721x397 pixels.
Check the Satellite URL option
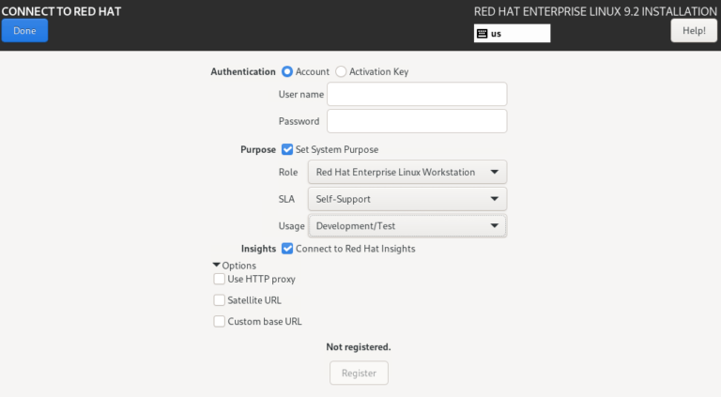[x=220, y=300]
